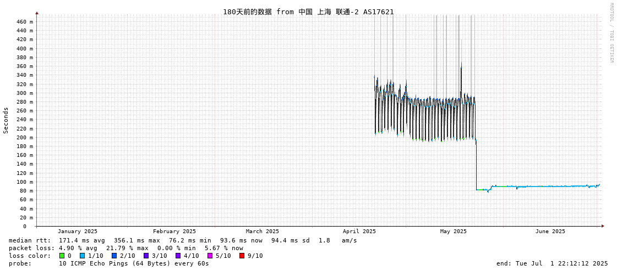Screen dimensions: 617x271
Task: Click the tallest latency peak near 360 m
Action: pyautogui.click(x=461, y=64)
